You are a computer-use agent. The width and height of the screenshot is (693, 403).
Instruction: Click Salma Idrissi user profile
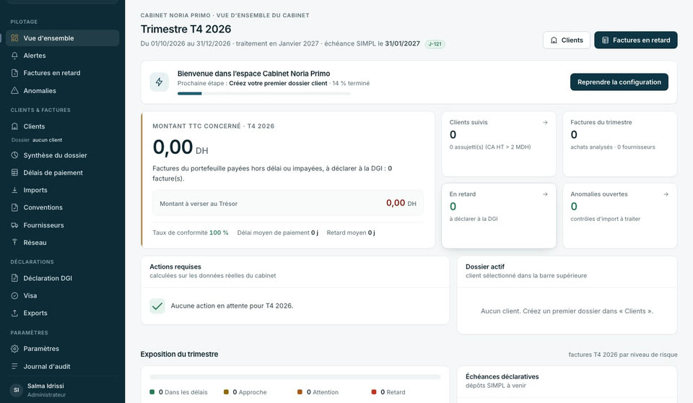coord(63,390)
